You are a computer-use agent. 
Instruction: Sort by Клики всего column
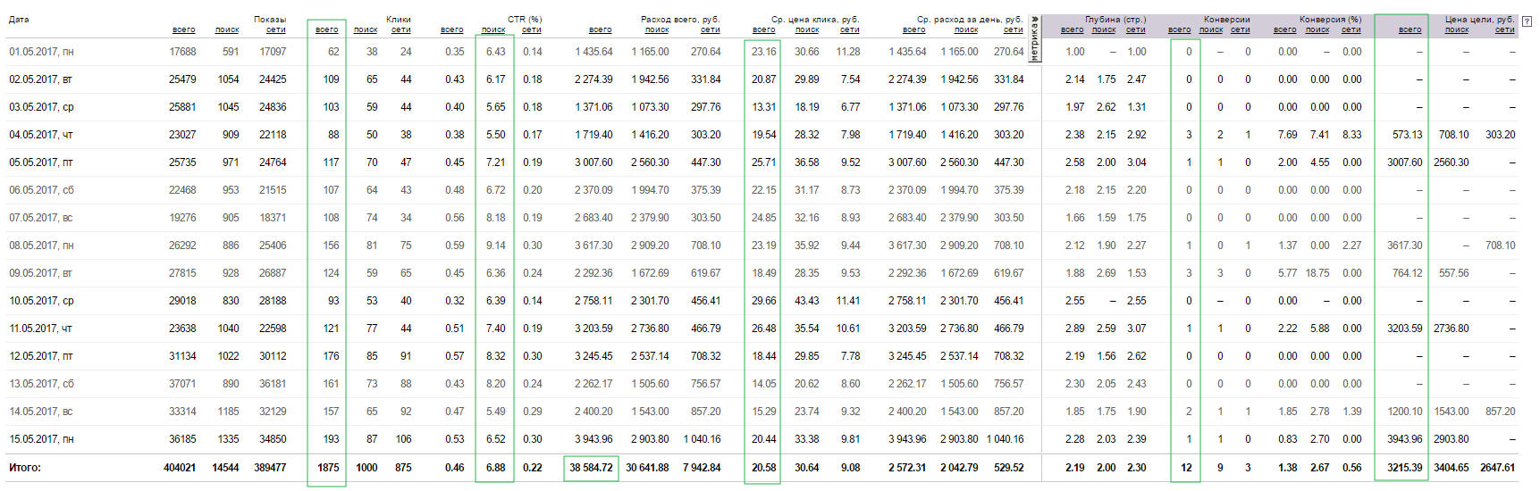click(x=326, y=30)
